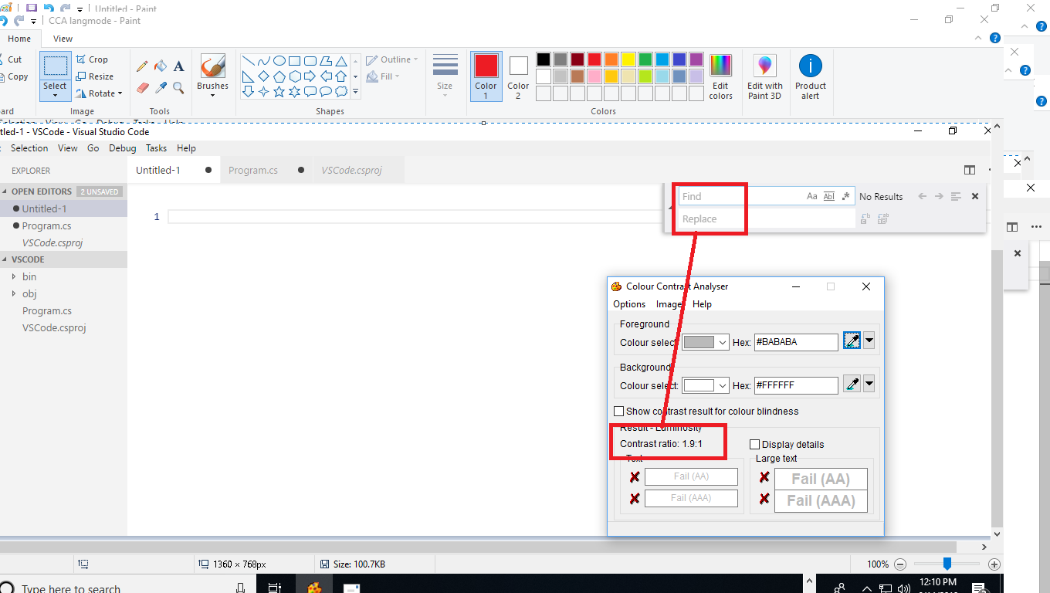The width and height of the screenshot is (1050, 593).
Task: Select the Pencil tool in Paint
Action: click(142, 66)
